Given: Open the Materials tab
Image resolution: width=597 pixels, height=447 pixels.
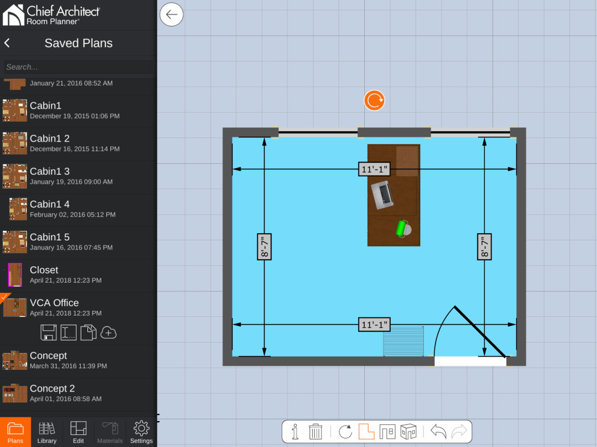Looking at the screenshot, I should (110, 432).
